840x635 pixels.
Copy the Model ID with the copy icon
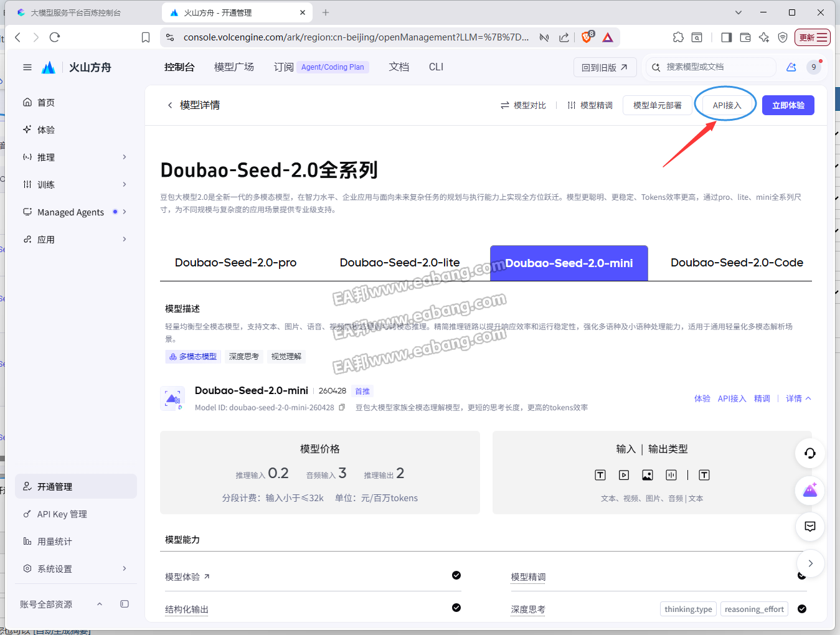(342, 408)
